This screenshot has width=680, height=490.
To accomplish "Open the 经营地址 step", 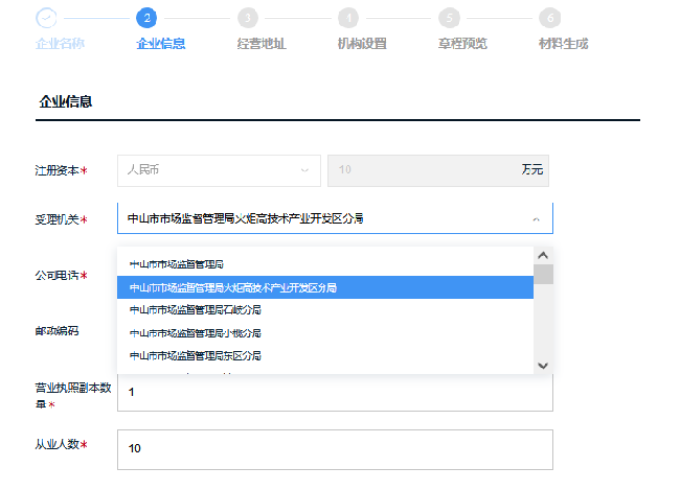I will pos(261,44).
